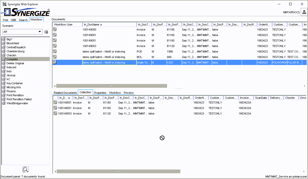This screenshot has height=179, width=308.
Task: Click the Documents horizontal scrollbar
Action: point(112,86)
